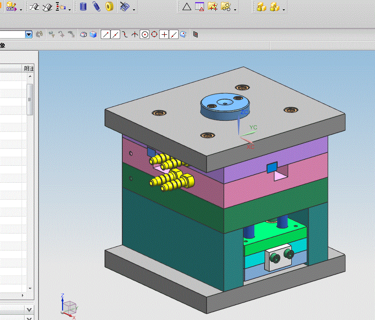
Task: Click the left panel vertical scrollbar thumb
Action: pos(30,100)
